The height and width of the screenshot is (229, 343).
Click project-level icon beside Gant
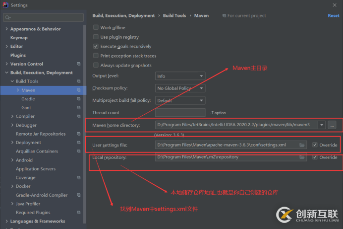pyautogui.click(x=79, y=108)
